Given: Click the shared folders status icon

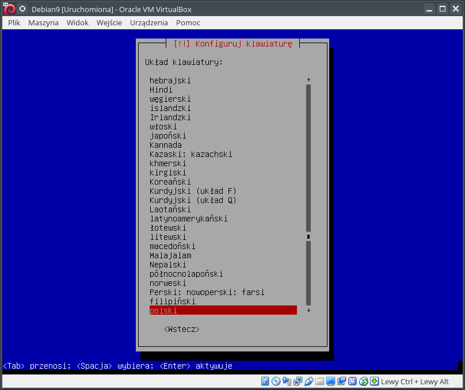Looking at the screenshot, I should pyautogui.click(x=319, y=381).
